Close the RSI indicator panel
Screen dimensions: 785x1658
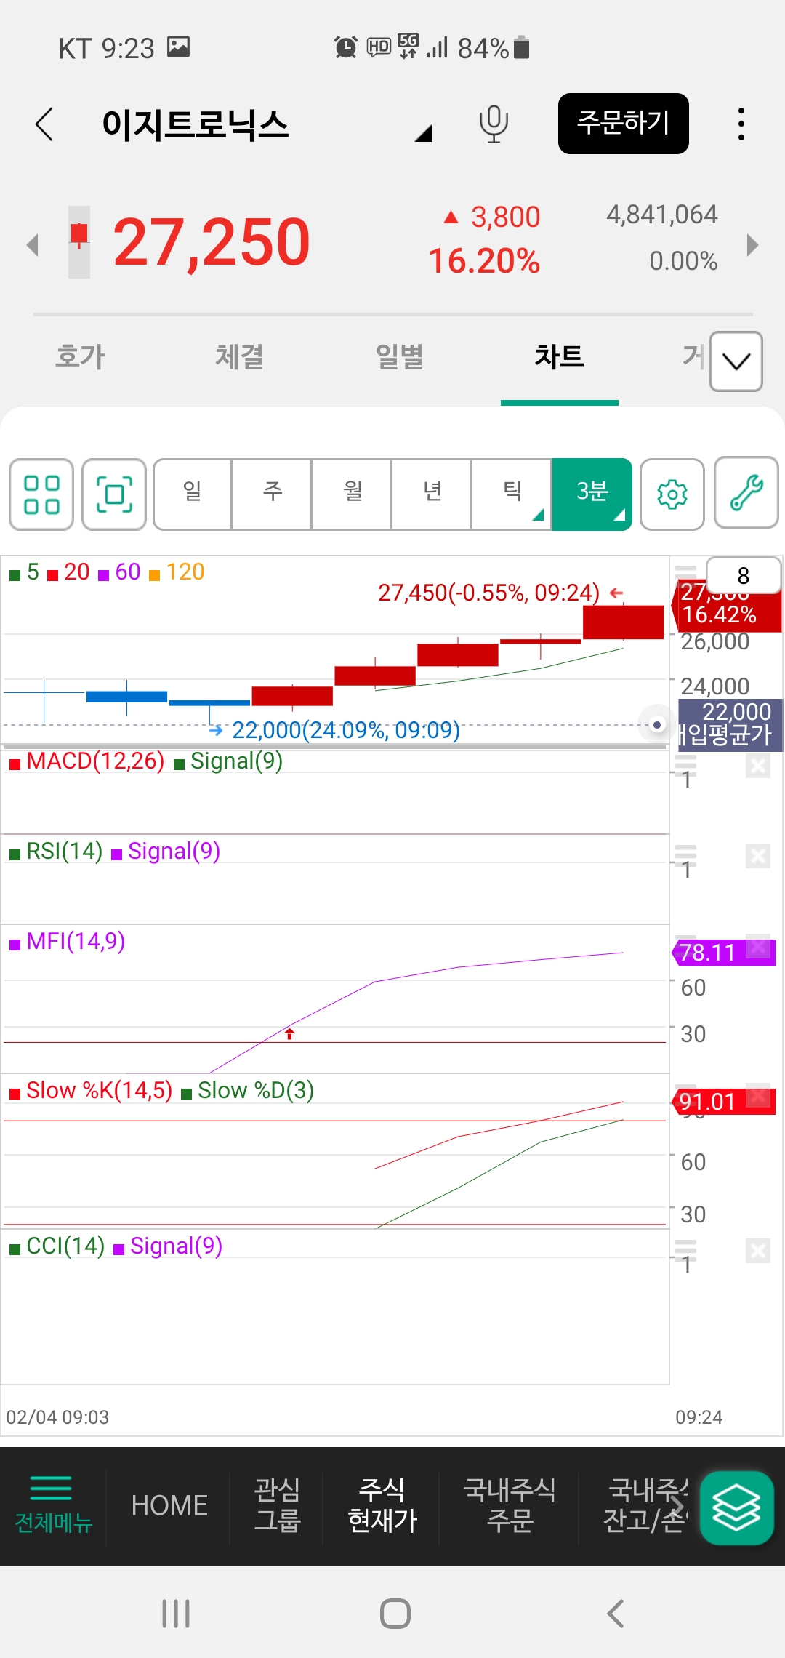coord(758,856)
